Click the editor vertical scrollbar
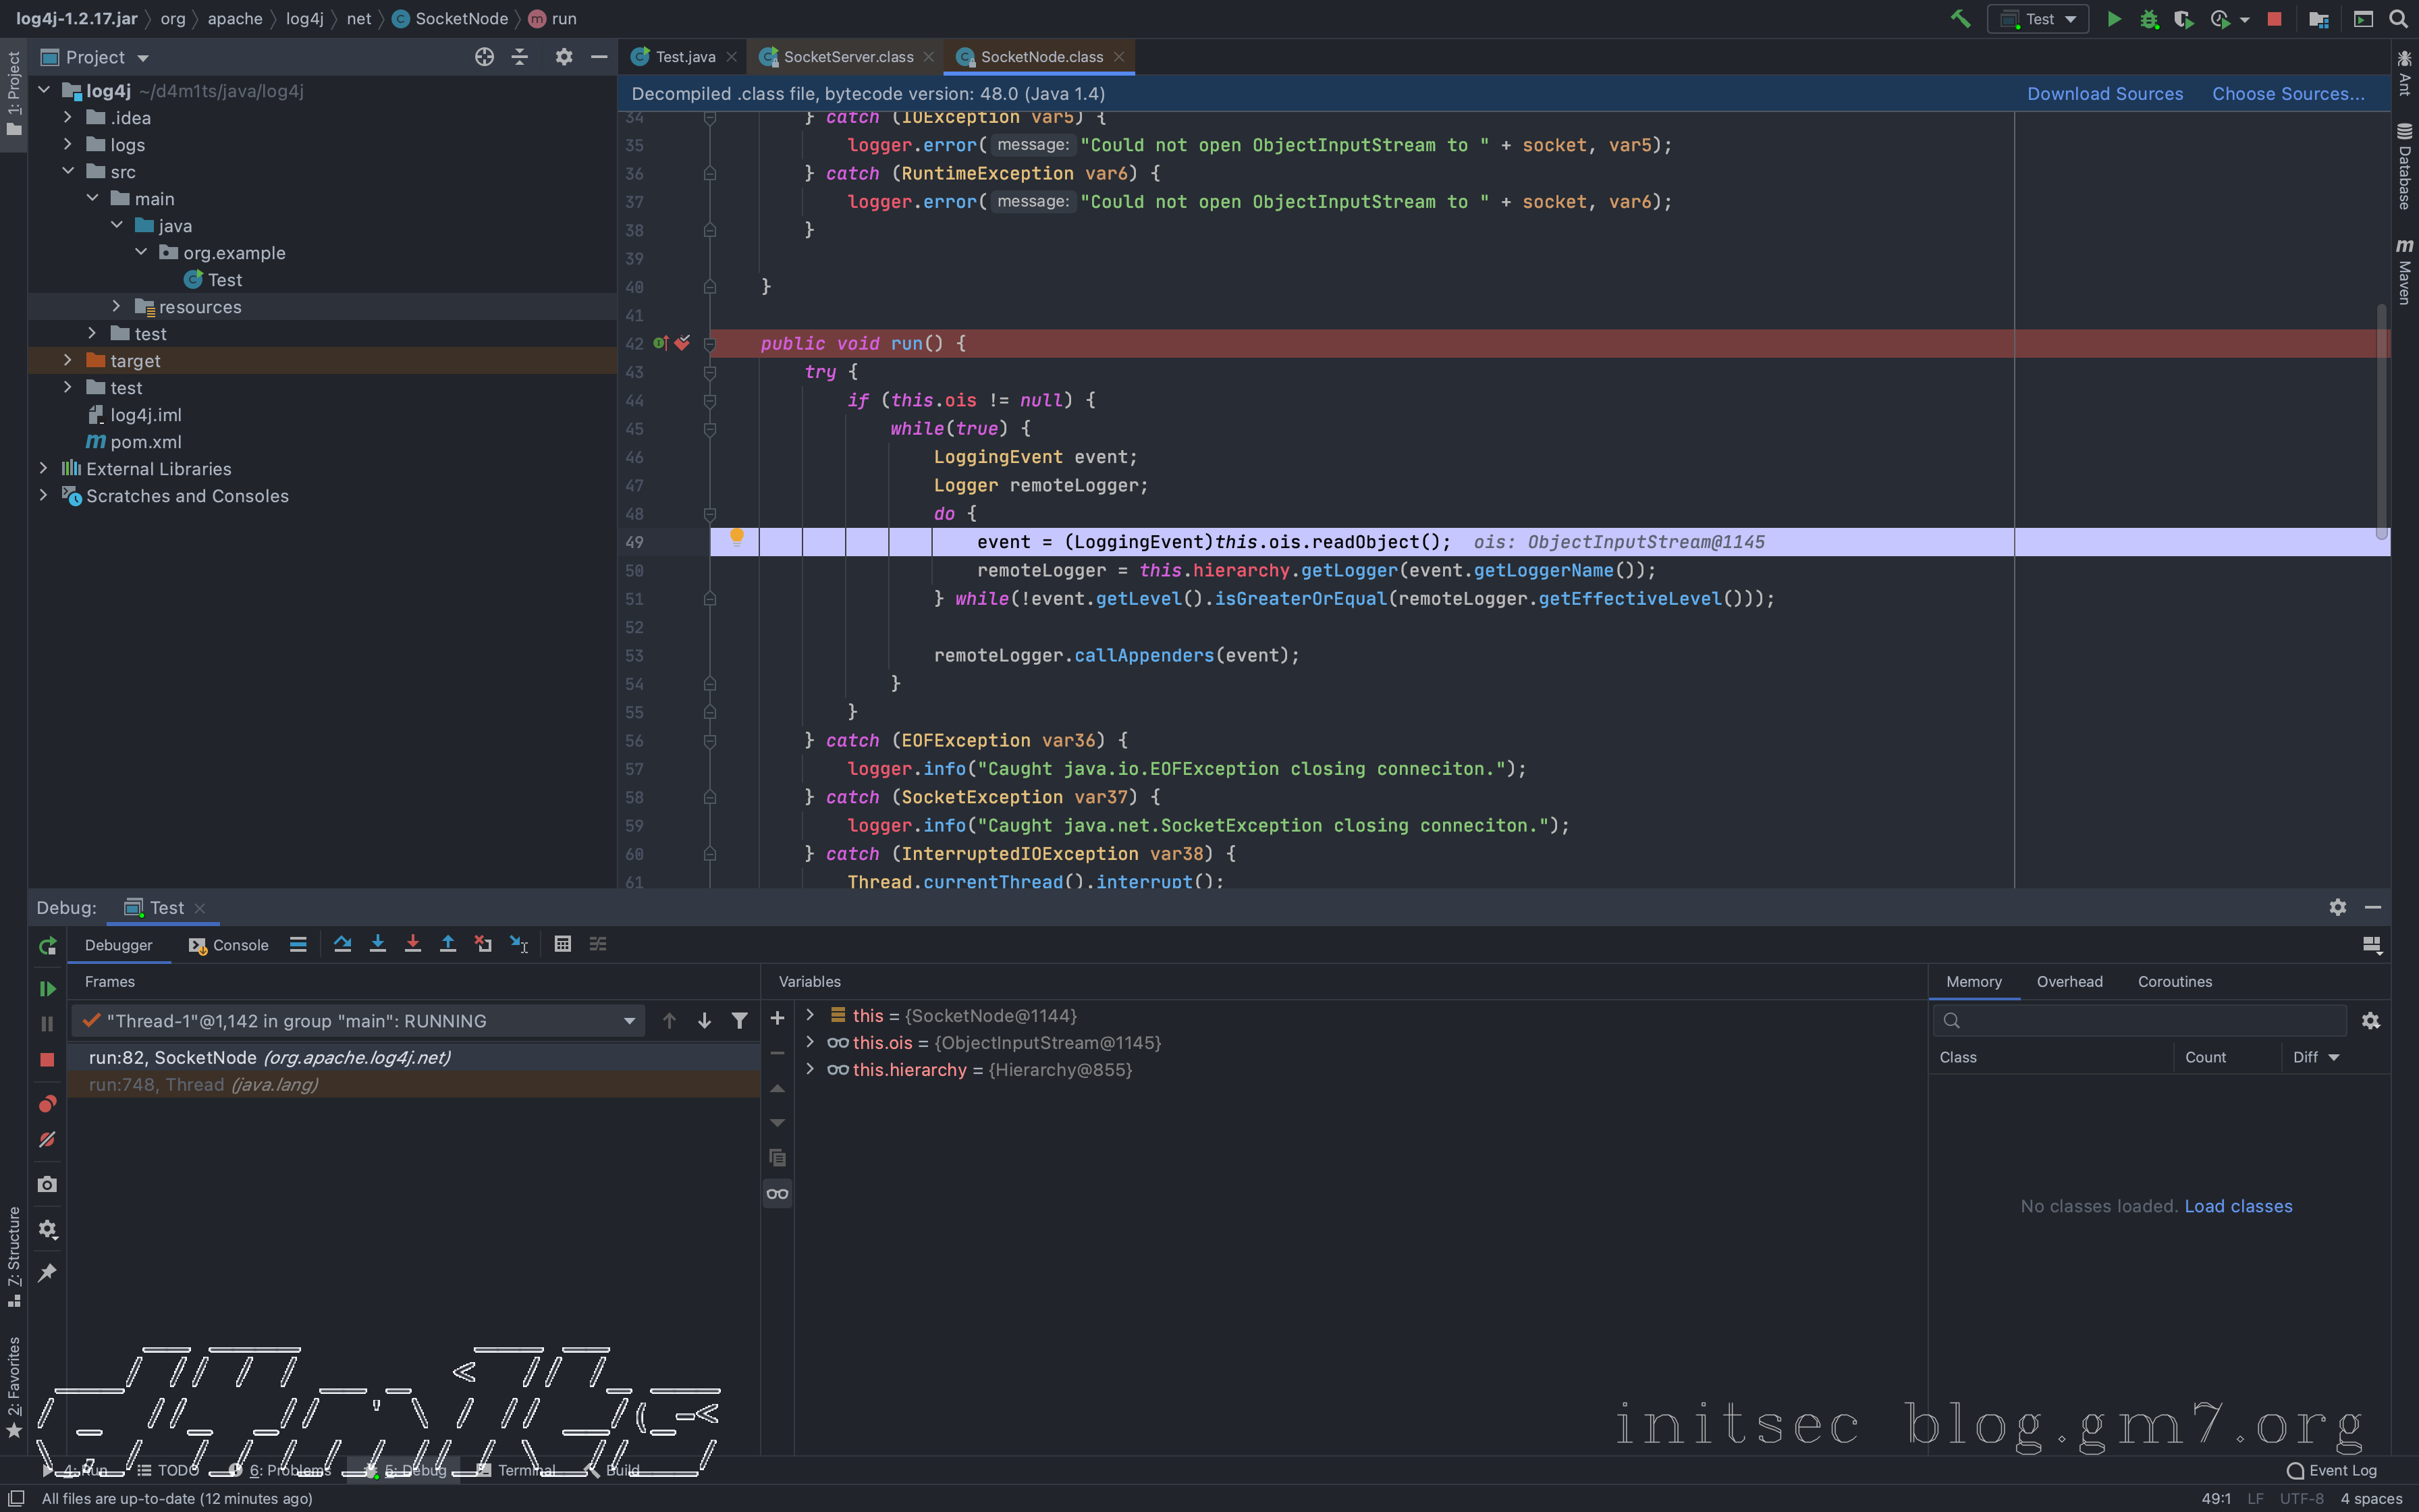This screenshot has width=2419, height=1512. (x=2381, y=420)
